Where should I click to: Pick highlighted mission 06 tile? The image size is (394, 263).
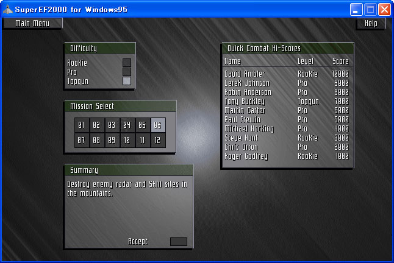[x=158, y=125]
